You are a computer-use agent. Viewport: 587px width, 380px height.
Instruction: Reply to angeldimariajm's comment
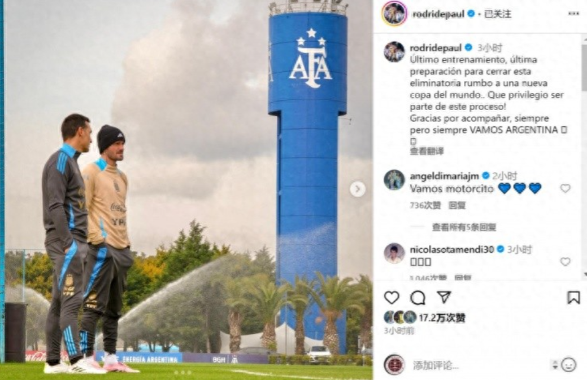(456, 205)
